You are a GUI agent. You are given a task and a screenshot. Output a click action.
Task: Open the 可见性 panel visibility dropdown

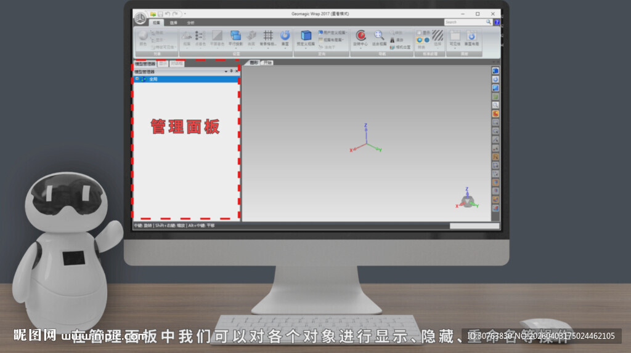pos(455,48)
